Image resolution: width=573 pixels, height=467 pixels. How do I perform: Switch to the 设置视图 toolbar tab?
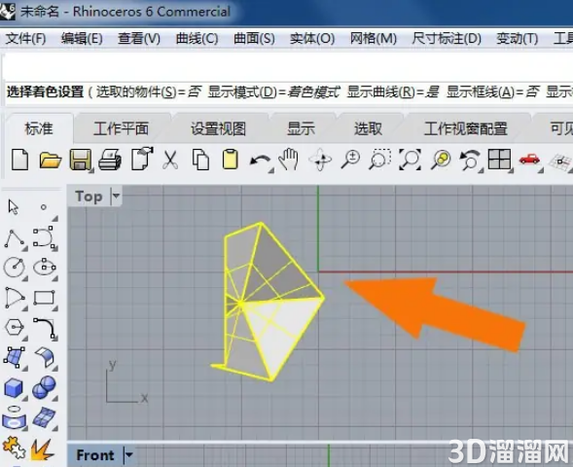[x=218, y=128]
